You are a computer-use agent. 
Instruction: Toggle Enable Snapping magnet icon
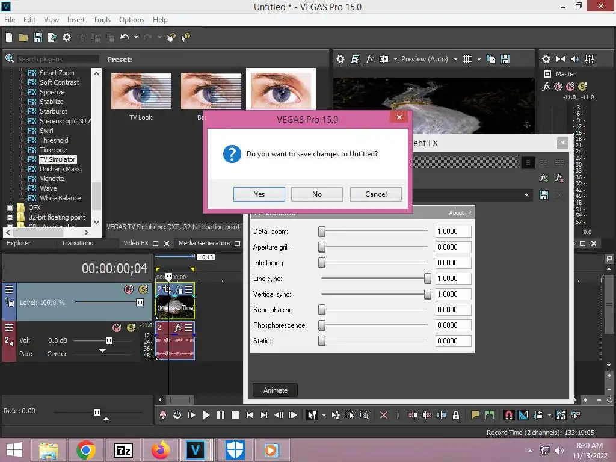508,415
